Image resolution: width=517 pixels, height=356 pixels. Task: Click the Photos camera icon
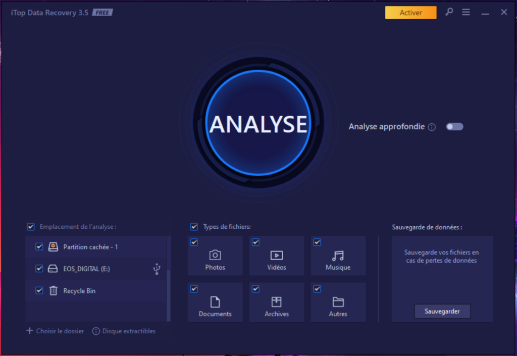point(215,255)
